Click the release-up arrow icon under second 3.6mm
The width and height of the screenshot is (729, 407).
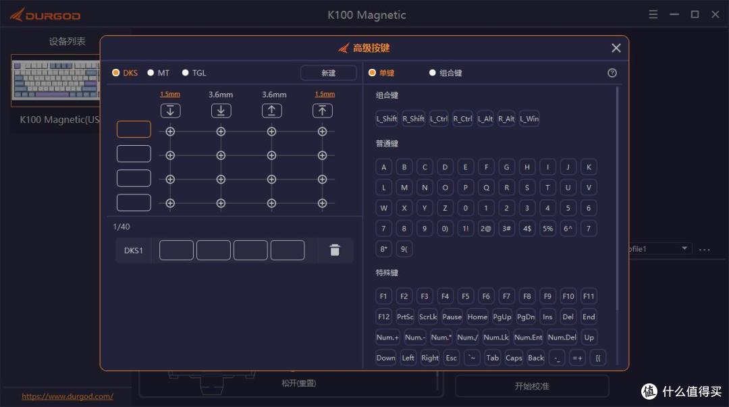pos(271,111)
